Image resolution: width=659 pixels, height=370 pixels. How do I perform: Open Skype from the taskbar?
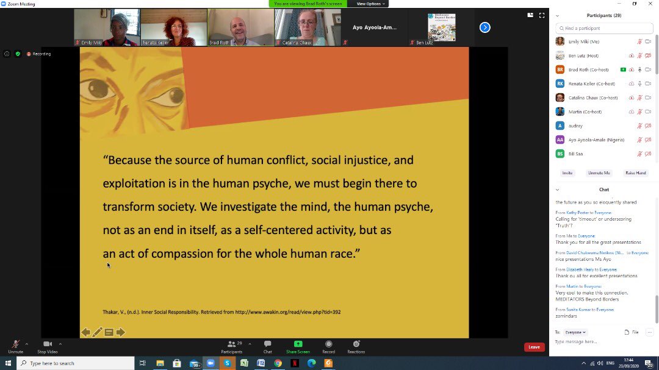[228, 363]
